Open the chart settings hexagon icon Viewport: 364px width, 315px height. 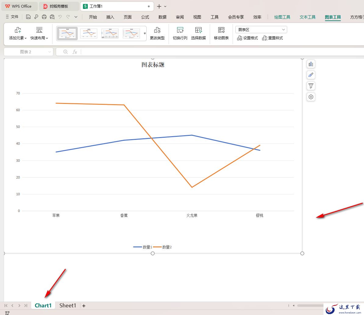311,97
